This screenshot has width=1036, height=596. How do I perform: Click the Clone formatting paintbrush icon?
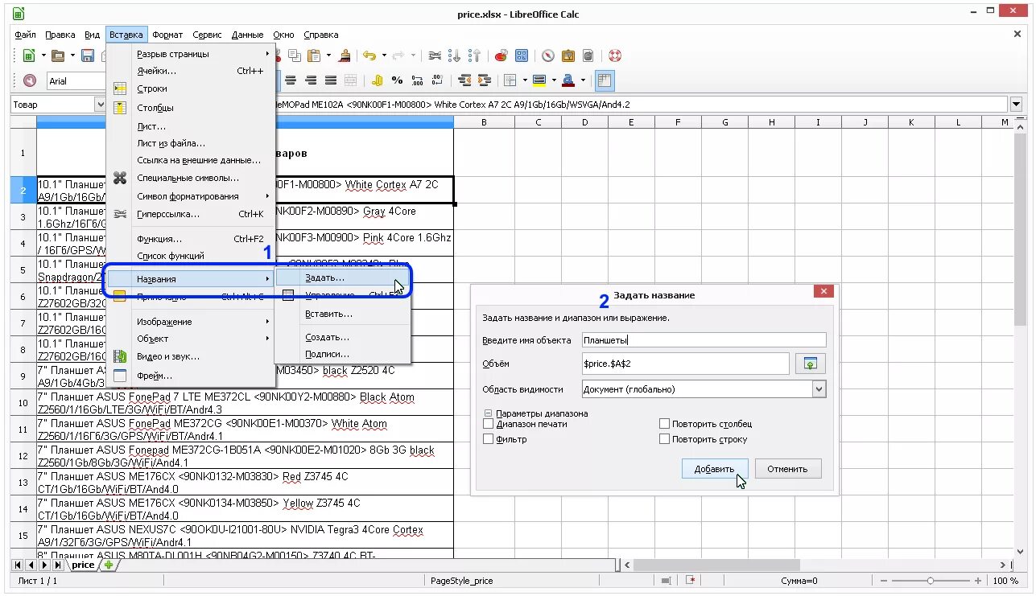click(x=345, y=55)
